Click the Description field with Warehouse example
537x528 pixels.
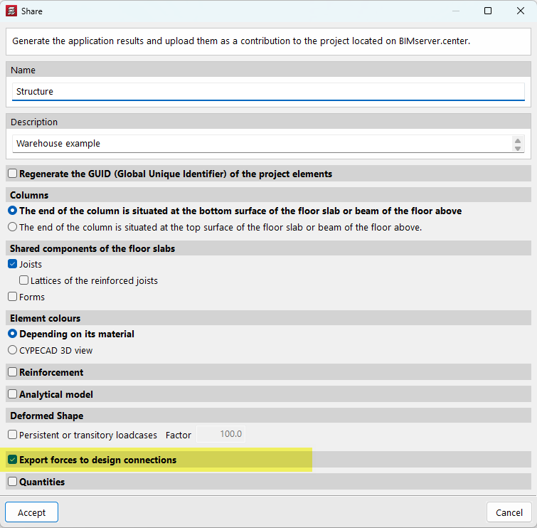tap(261, 144)
